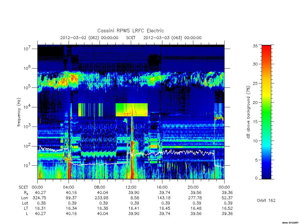Click the Lon value "8.58"
This screenshot has height=224, width=299.
click(x=135, y=198)
